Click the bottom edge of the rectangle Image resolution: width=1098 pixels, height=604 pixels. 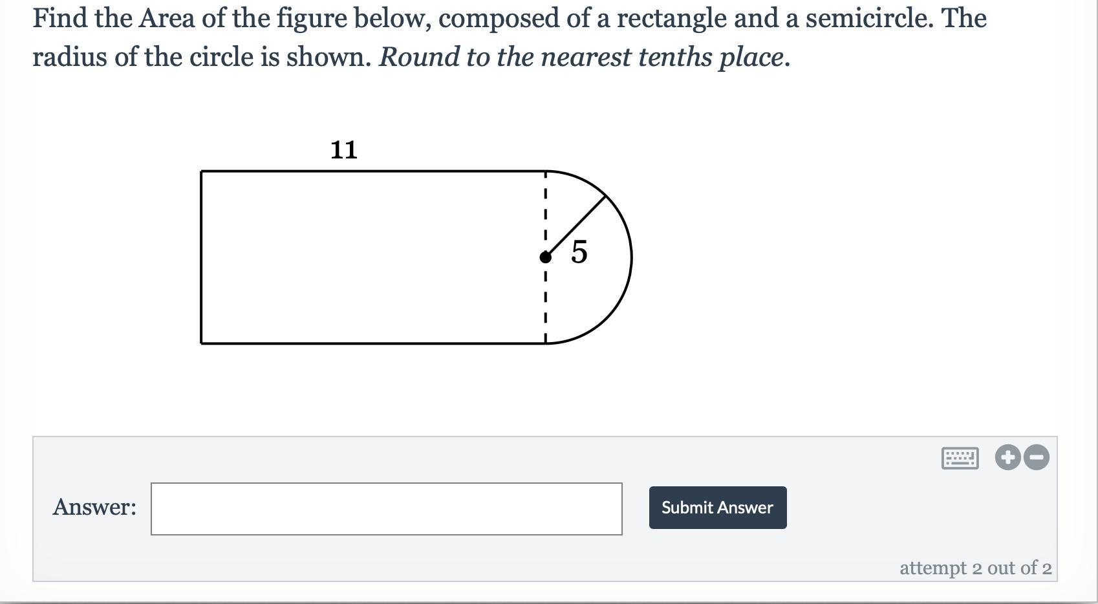373,343
